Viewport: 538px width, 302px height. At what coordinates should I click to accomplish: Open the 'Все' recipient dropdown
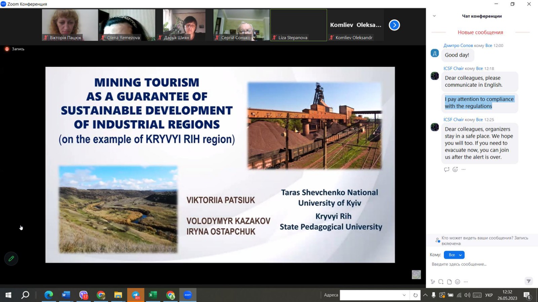tap(454, 255)
